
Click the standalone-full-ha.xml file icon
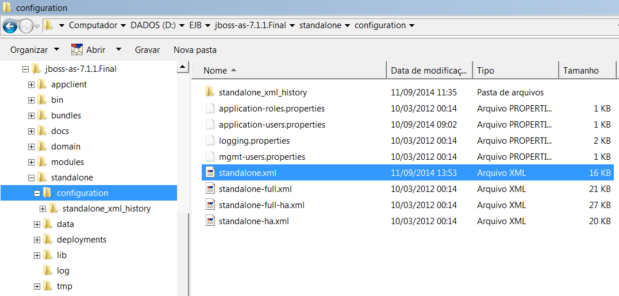click(210, 205)
